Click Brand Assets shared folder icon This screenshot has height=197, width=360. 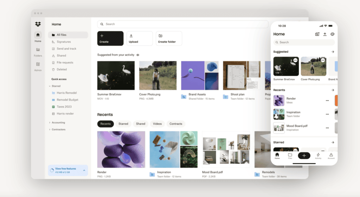click(184, 96)
